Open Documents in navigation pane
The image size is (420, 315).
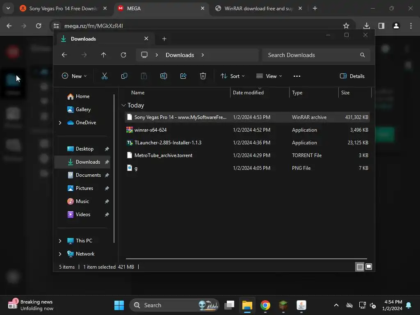coord(88,175)
